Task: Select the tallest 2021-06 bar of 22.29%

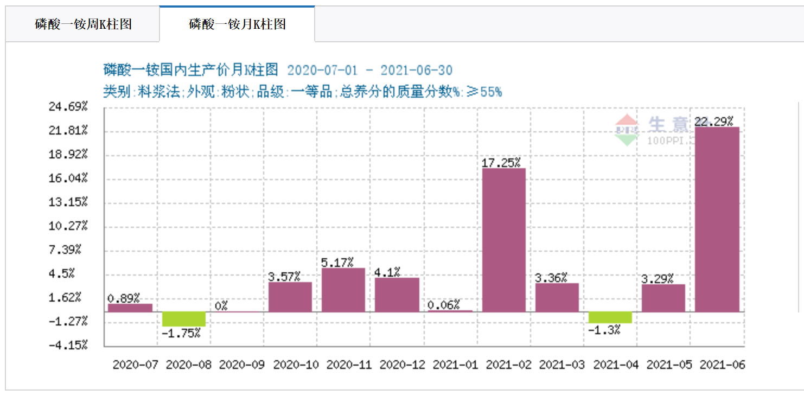Action: tap(717, 219)
